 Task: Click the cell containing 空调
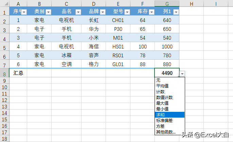click(x=67, y=64)
